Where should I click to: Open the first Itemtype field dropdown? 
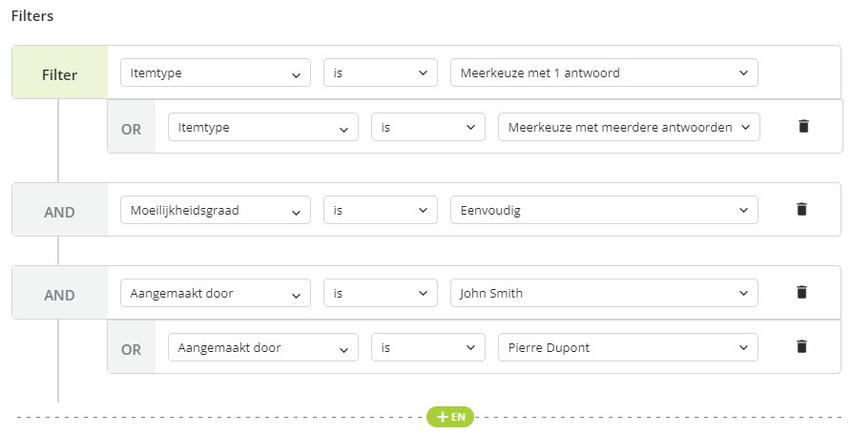(216, 72)
